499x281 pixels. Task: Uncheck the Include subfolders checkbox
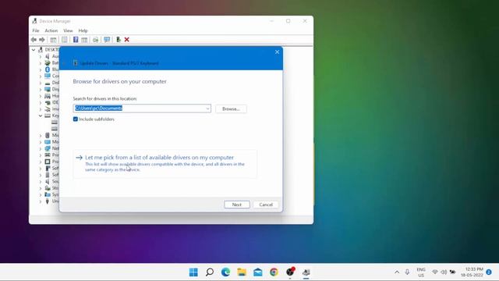click(76, 119)
